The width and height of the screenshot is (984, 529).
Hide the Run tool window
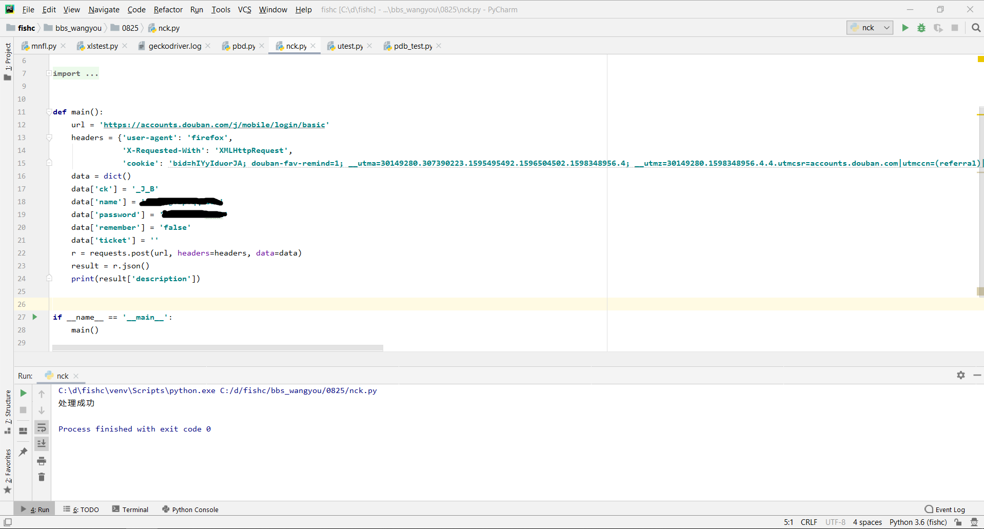pyautogui.click(x=977, y=375)
